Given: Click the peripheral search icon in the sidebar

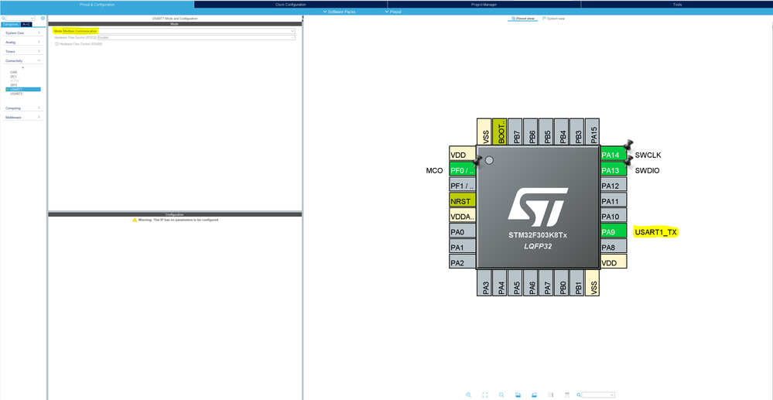Looking at the screenshot, I should (x=3, y=19).
